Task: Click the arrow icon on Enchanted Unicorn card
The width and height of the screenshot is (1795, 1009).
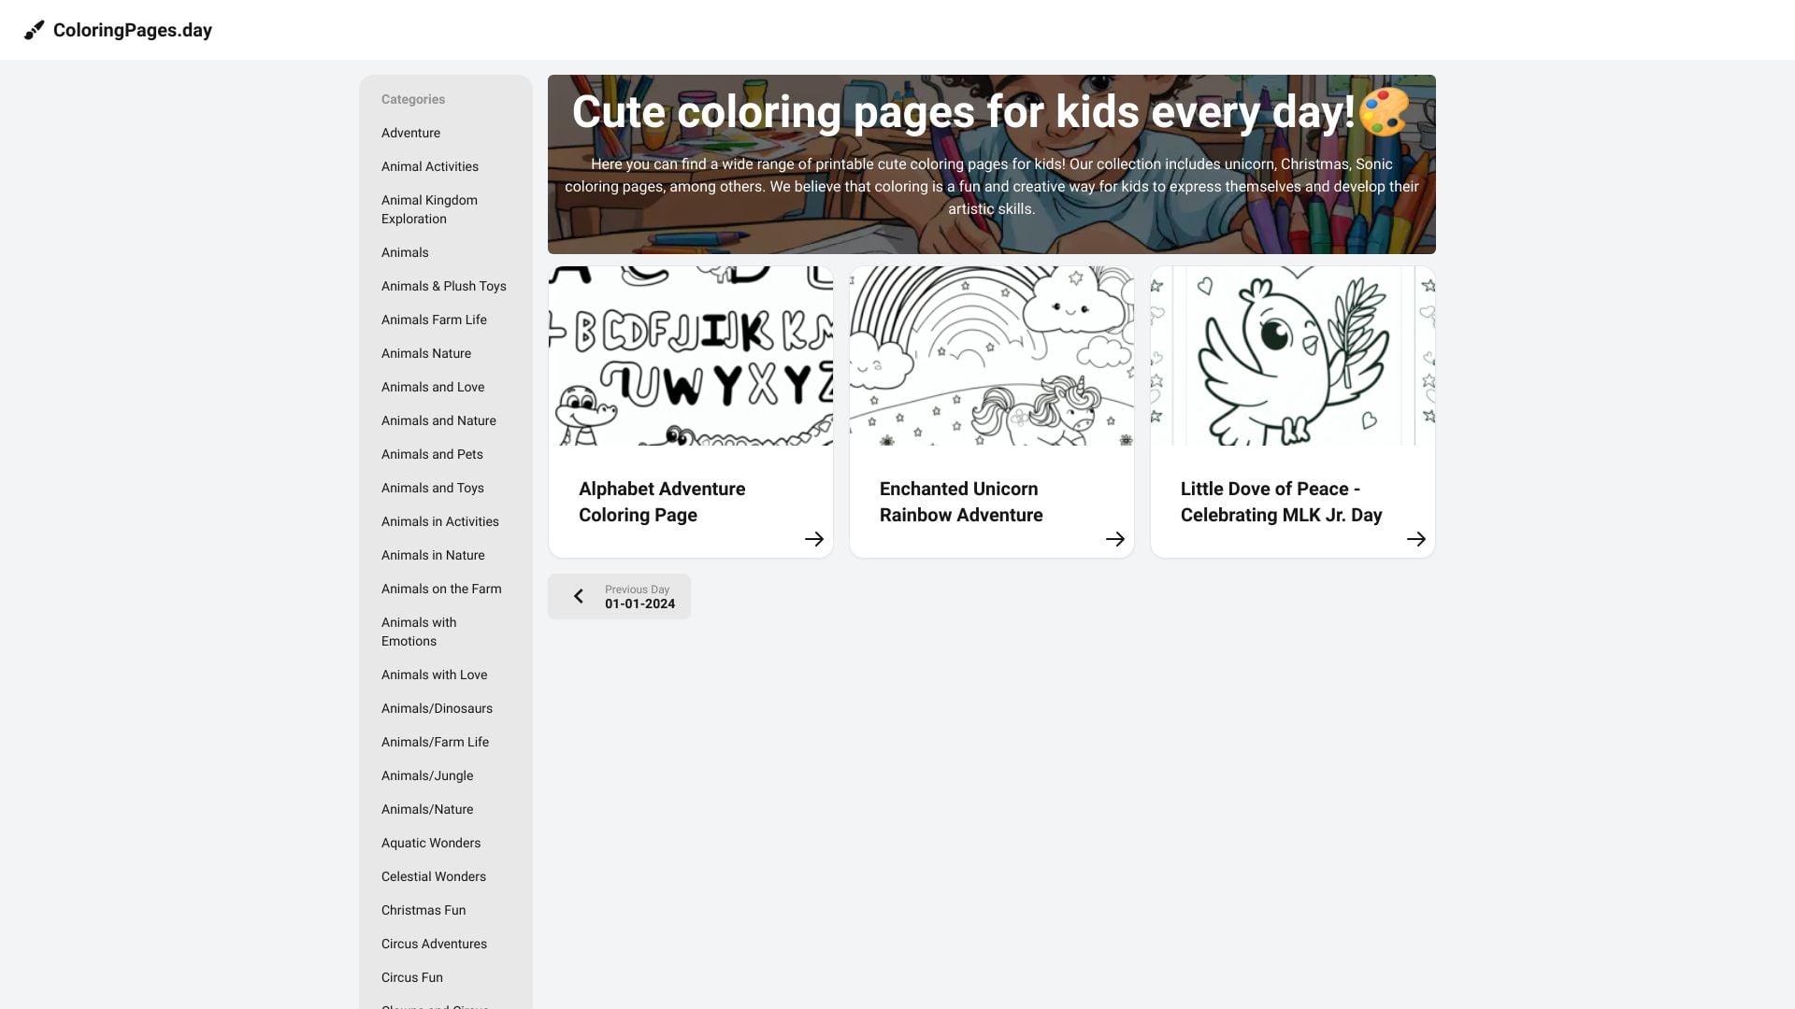Action: (x=1114, y=538)
